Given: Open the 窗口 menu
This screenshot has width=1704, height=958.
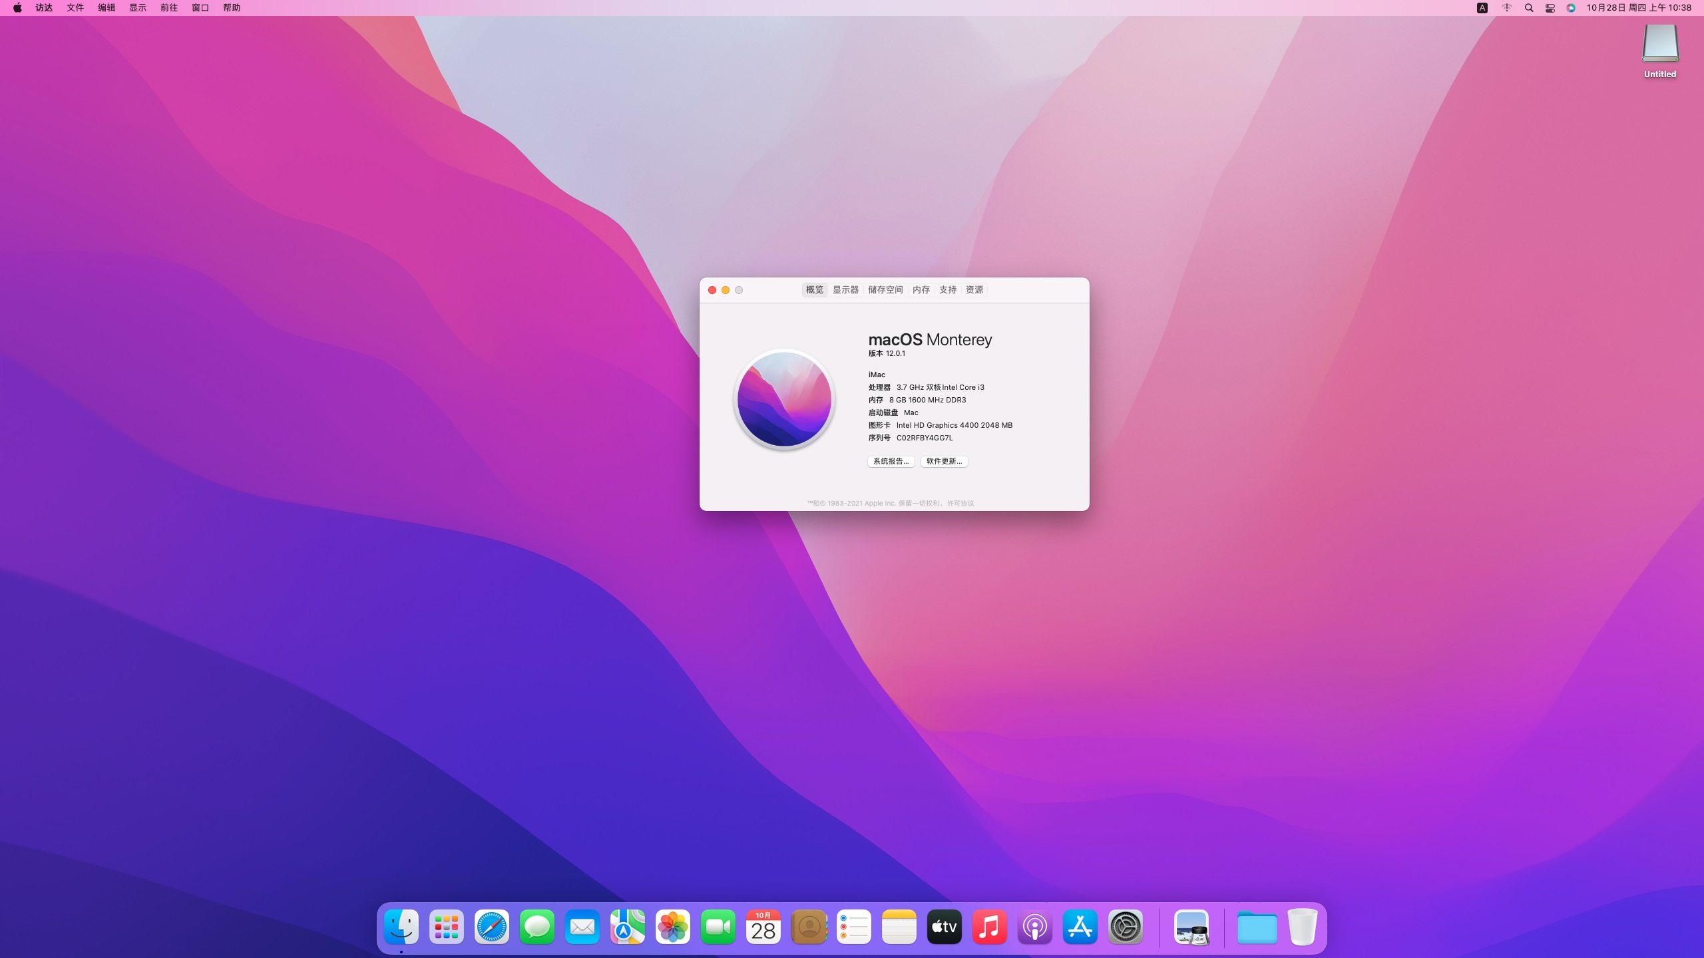Looking at the screenshot, I should pyautogui.click(x=200, y=8).
